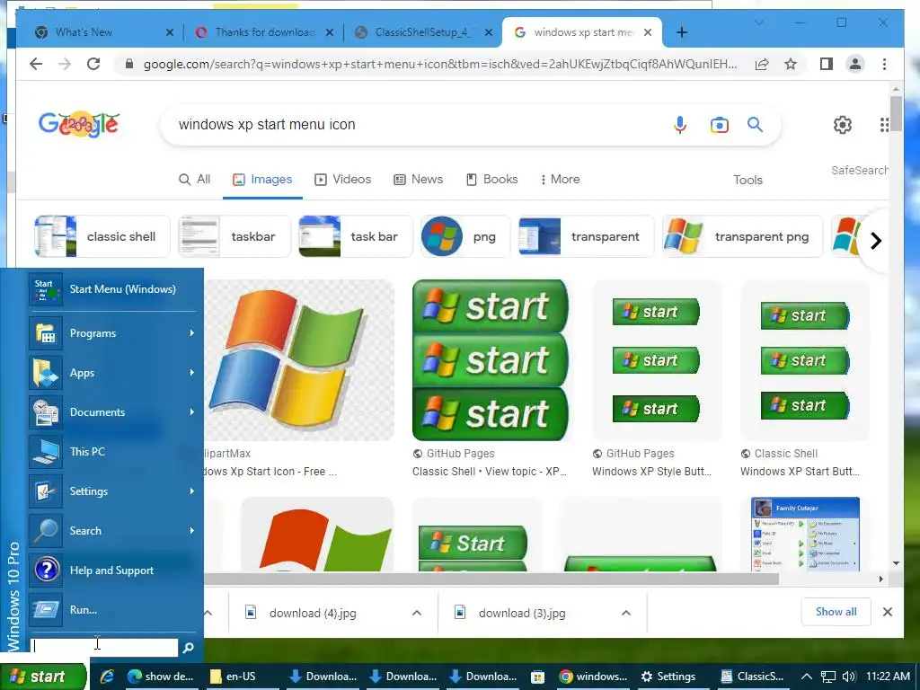Image resolution: width=920 pixels, height=690 pixels.
Task: Click the Google search query field
Action: pyautogui.click(x=411, y=124)
